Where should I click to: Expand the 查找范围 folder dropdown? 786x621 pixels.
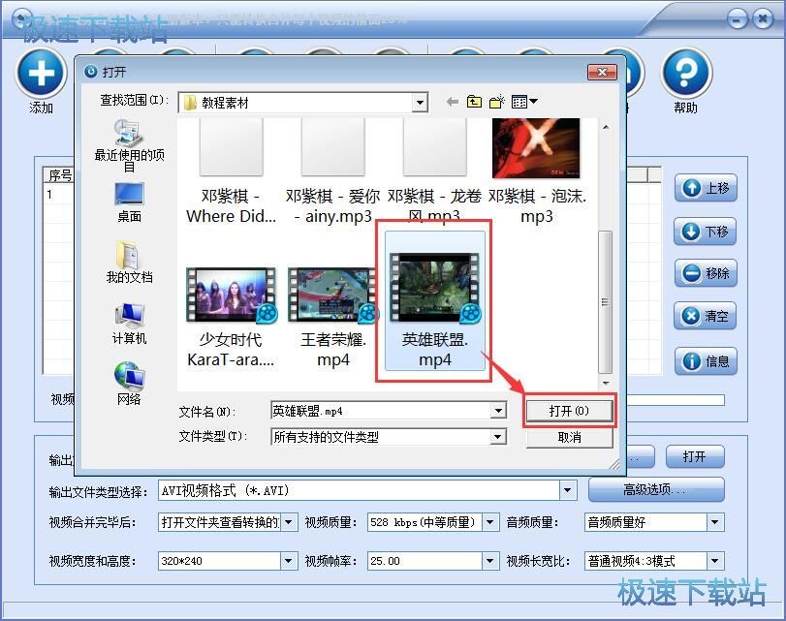coord(420,102)
